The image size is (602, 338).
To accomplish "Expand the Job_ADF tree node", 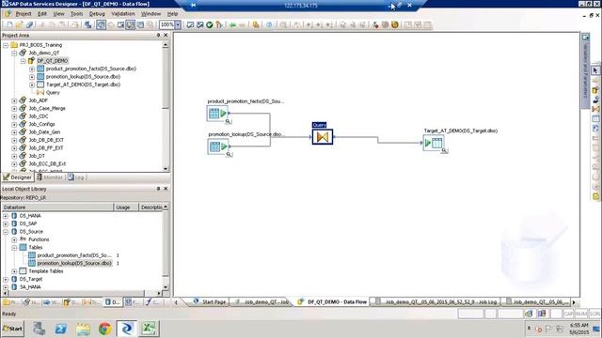I will point(15,100).
